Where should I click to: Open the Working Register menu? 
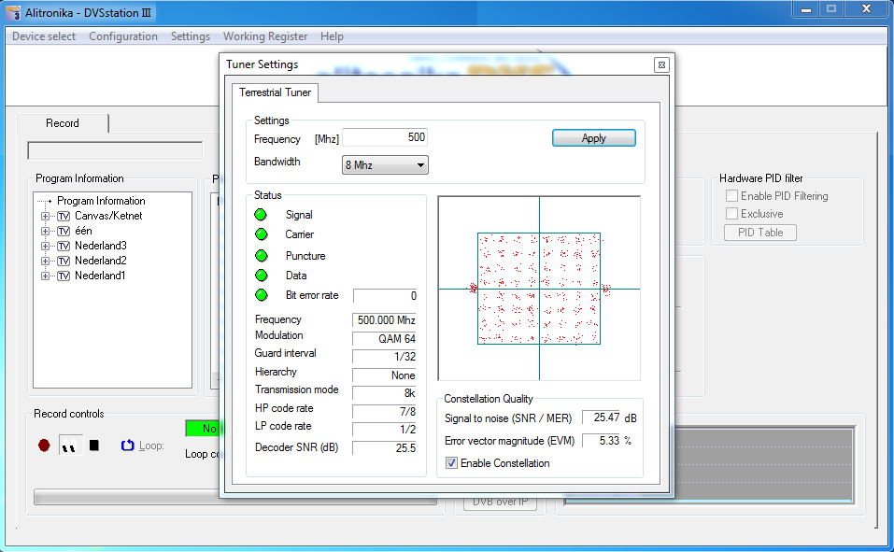click(x=264, y=36)
